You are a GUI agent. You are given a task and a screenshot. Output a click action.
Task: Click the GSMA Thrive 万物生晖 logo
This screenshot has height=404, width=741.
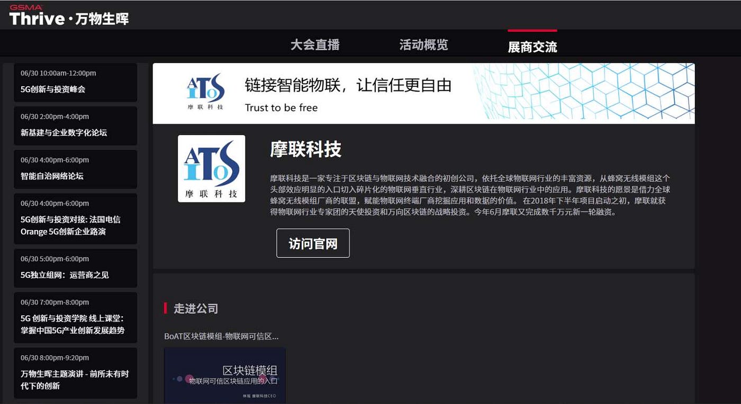(69, 15)
